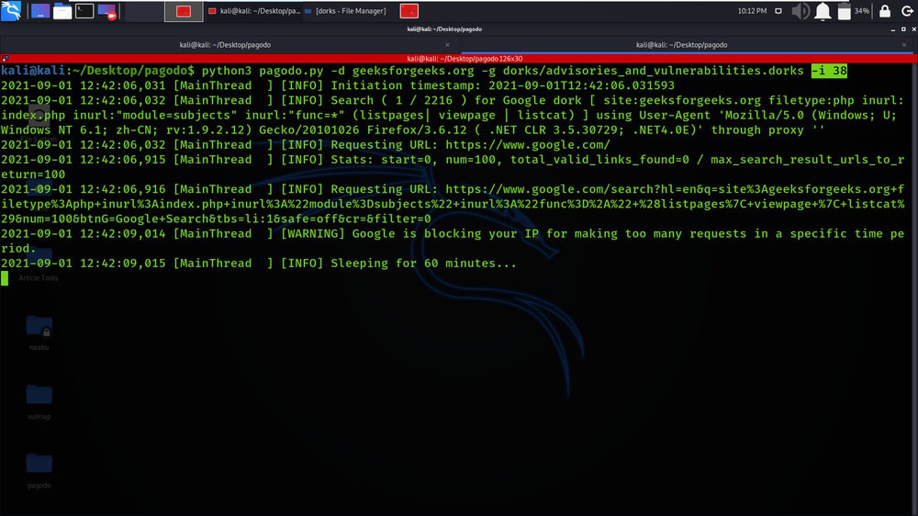Switch to dorks - File Manager window
This screenshot has height=516, width=918.
pos(345,11)
